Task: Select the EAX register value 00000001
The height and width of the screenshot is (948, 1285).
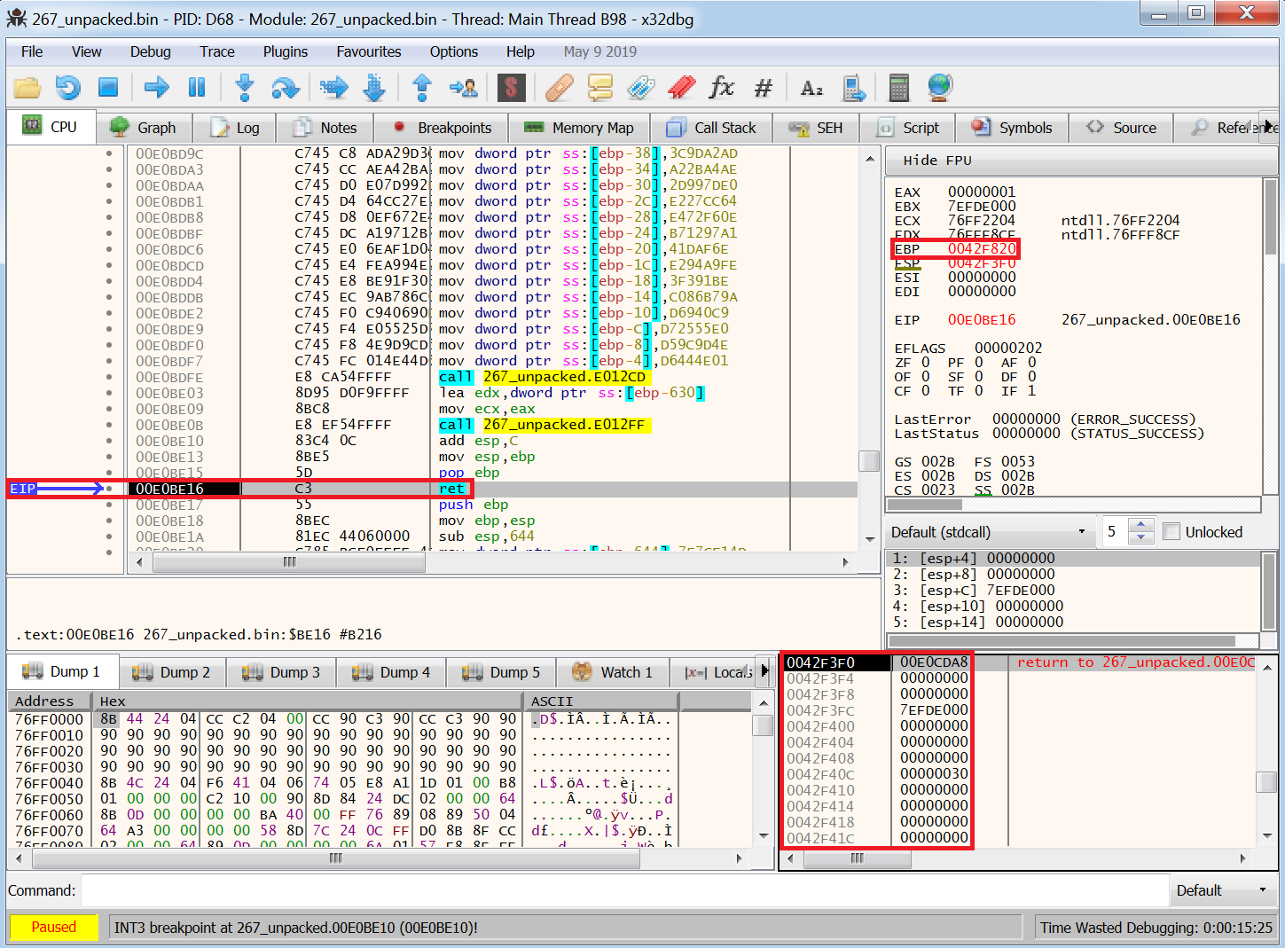Action: tap(982, 192)
